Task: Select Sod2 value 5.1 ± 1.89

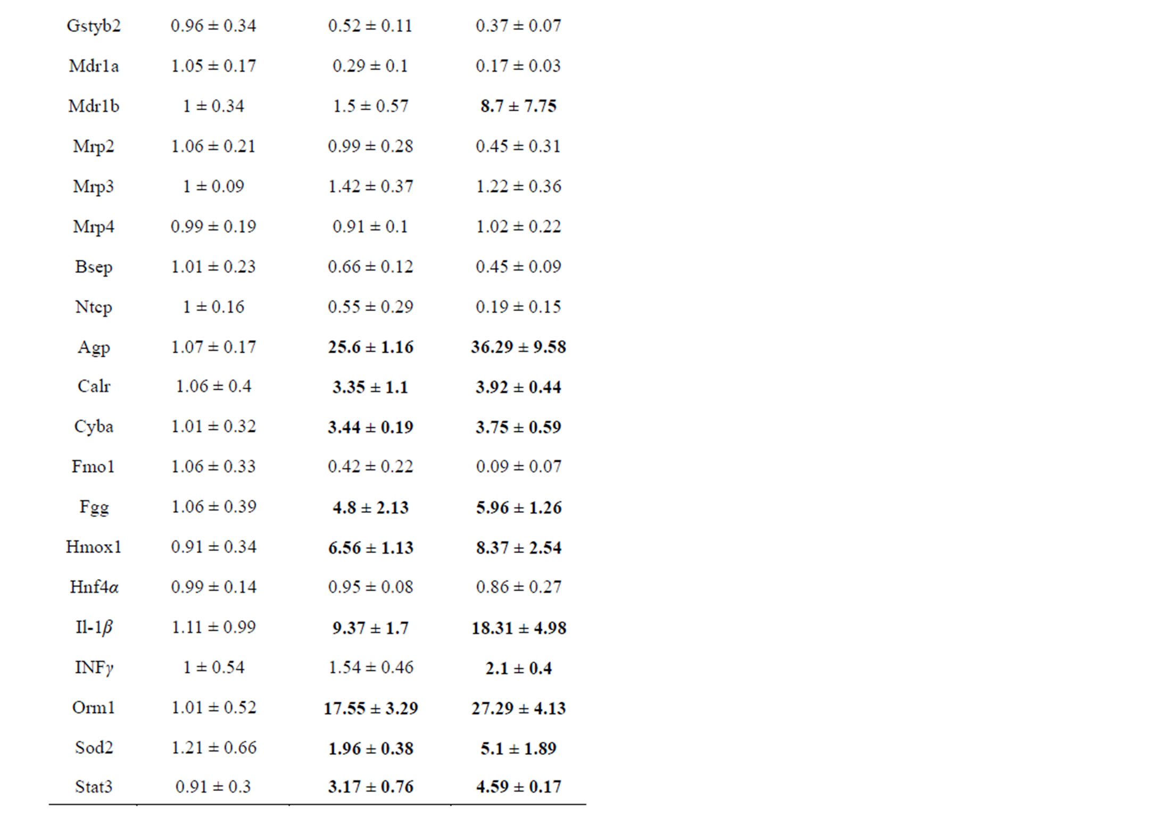Action: (518, 748)
